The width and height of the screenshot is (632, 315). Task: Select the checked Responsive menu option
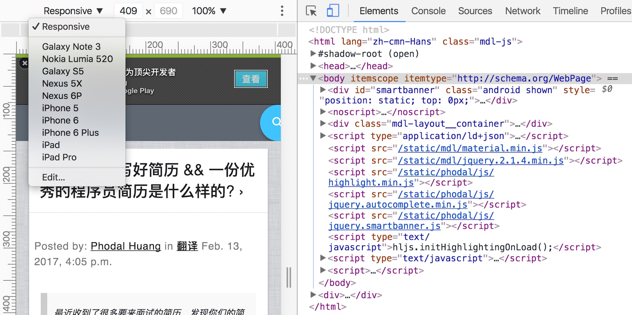point(77,27)
